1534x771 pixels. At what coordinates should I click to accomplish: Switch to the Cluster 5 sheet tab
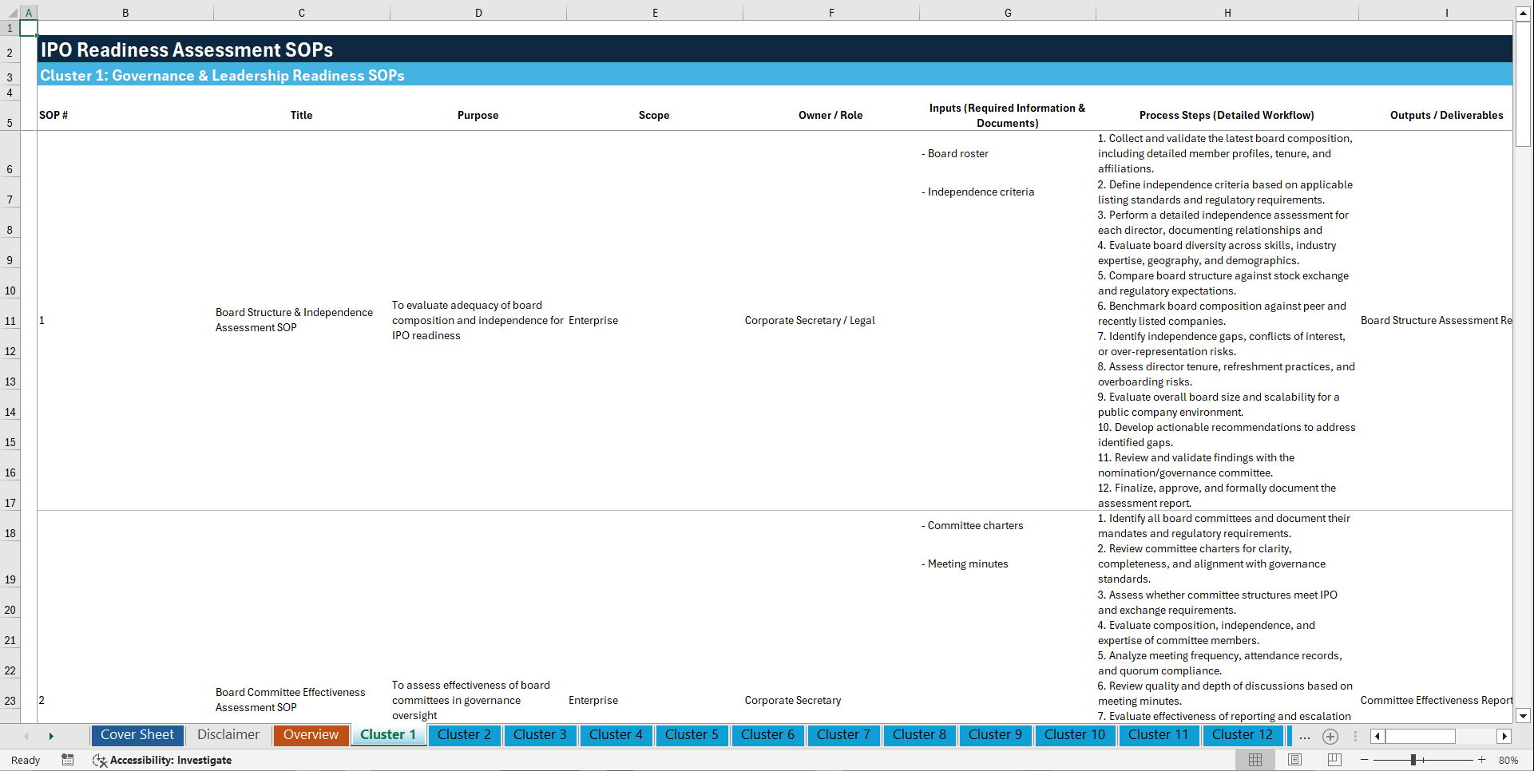(x=692, y=735)
